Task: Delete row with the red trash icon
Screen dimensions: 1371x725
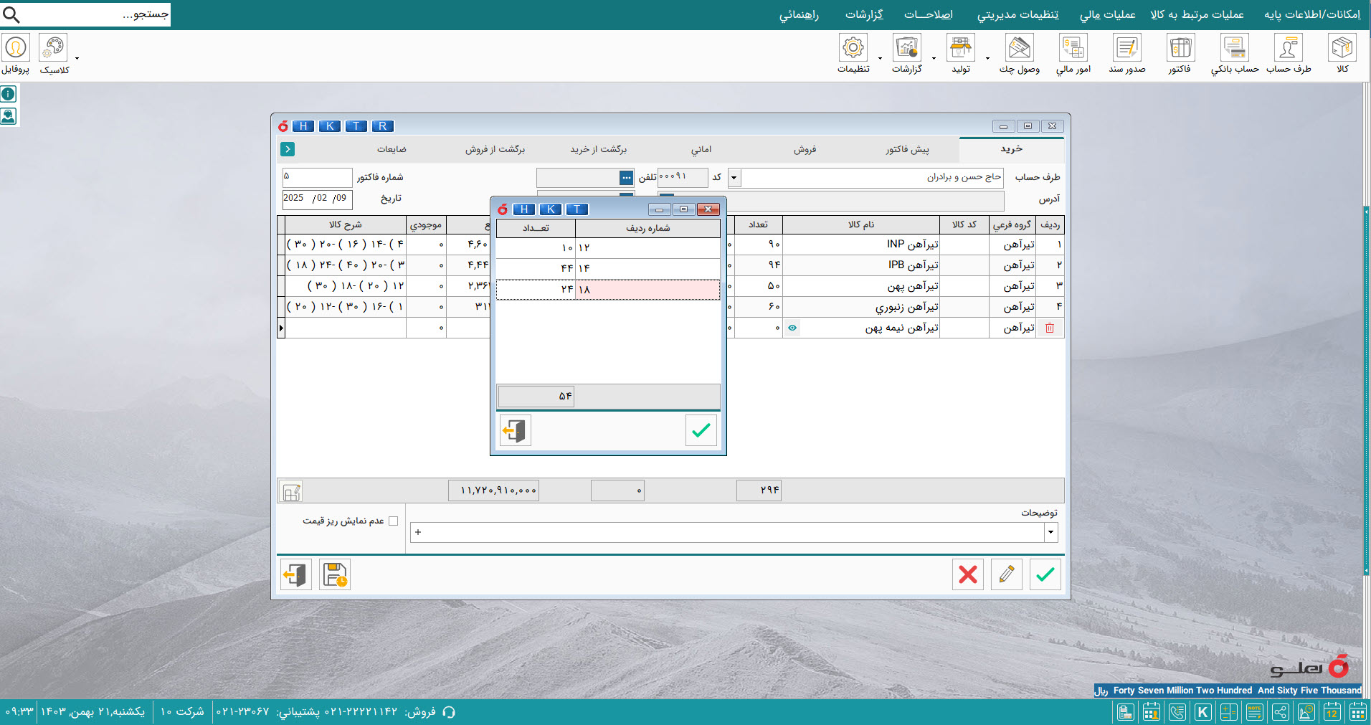Action: pyautogui.click(x=1050, y=328)
